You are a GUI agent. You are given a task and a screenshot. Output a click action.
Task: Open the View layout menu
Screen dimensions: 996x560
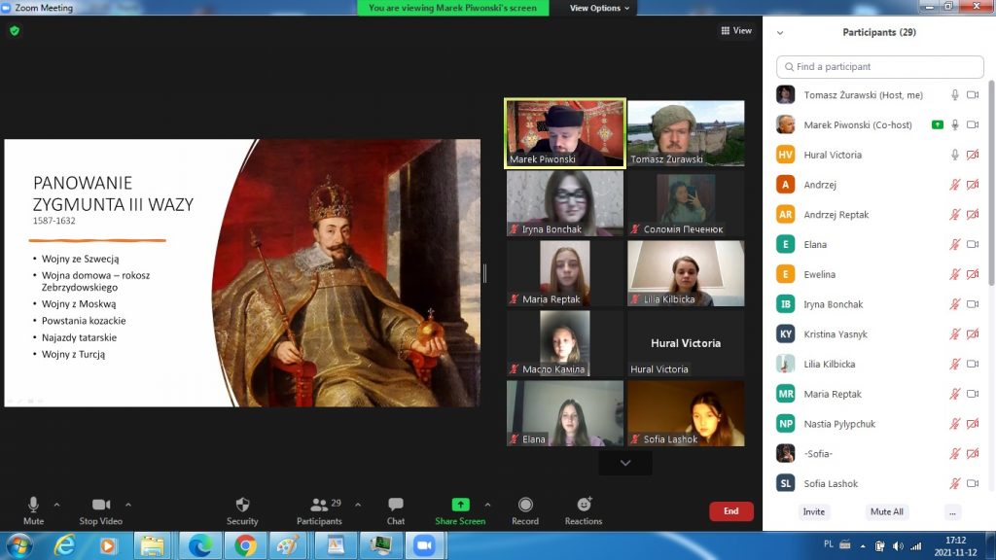[736, 31]
